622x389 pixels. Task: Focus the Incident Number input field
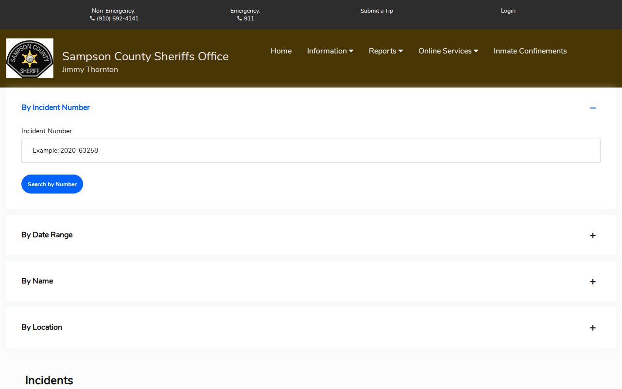[x=311, y=151]
